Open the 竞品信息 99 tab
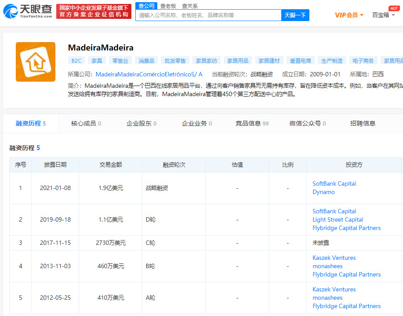The image size is (403, 316). 252,123
